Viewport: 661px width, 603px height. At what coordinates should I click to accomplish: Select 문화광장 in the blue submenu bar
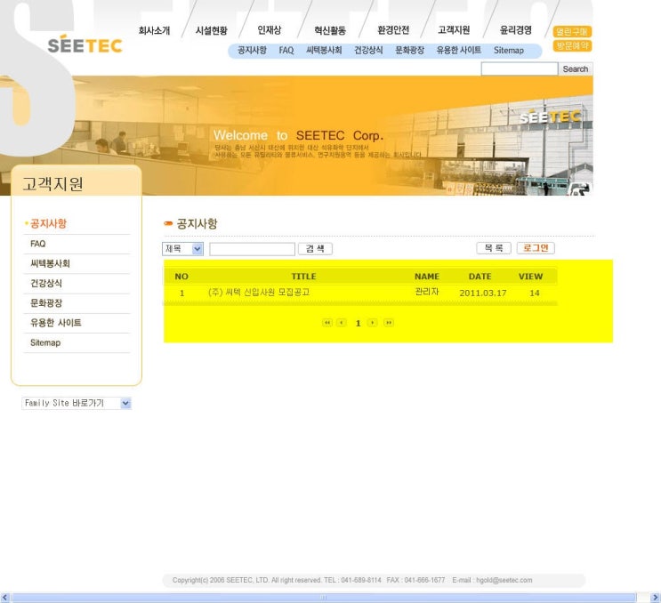click(409, 50)
